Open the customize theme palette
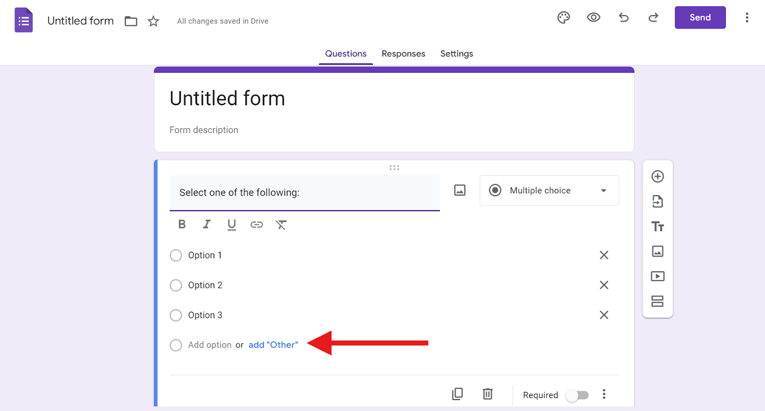This screenshot has height=411, width=765. pos(564,18)
